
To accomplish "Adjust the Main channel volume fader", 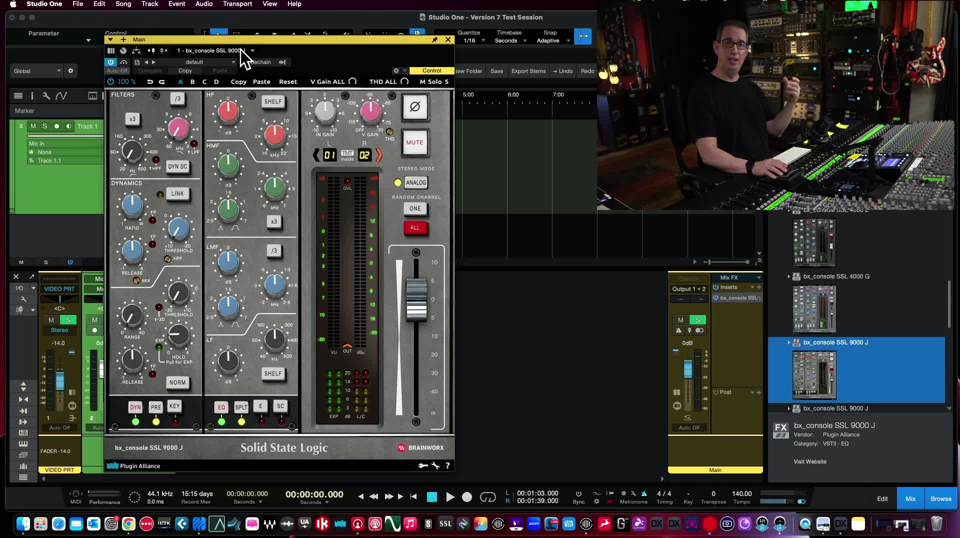I will [x=688, y=368].
